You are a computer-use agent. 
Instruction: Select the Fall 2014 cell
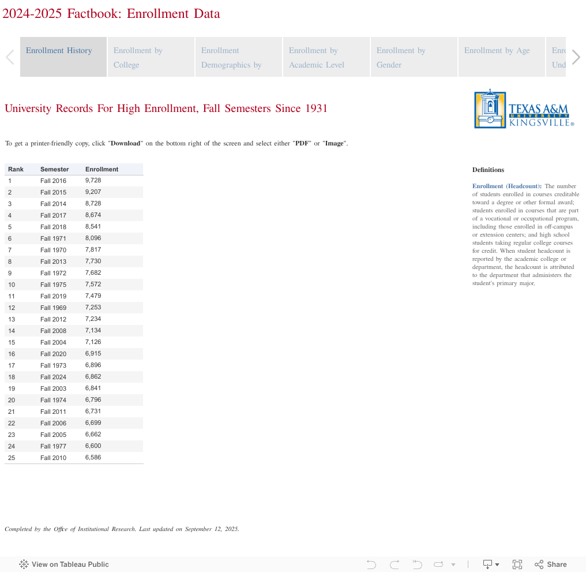[x=54, y=204]
